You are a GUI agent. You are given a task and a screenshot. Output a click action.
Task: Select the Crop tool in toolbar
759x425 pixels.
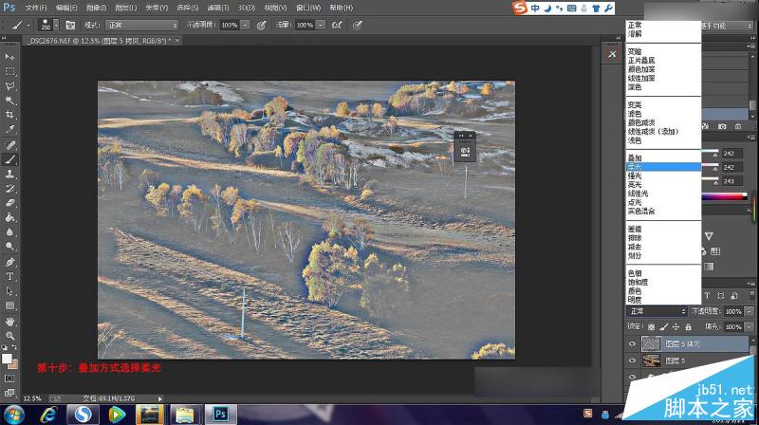tap(9, 115)
